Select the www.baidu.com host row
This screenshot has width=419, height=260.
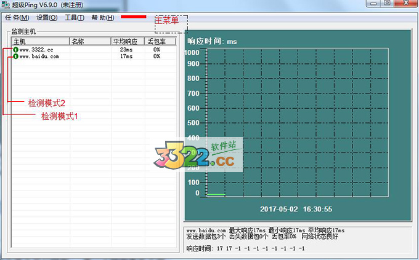(x=39, y=56)
